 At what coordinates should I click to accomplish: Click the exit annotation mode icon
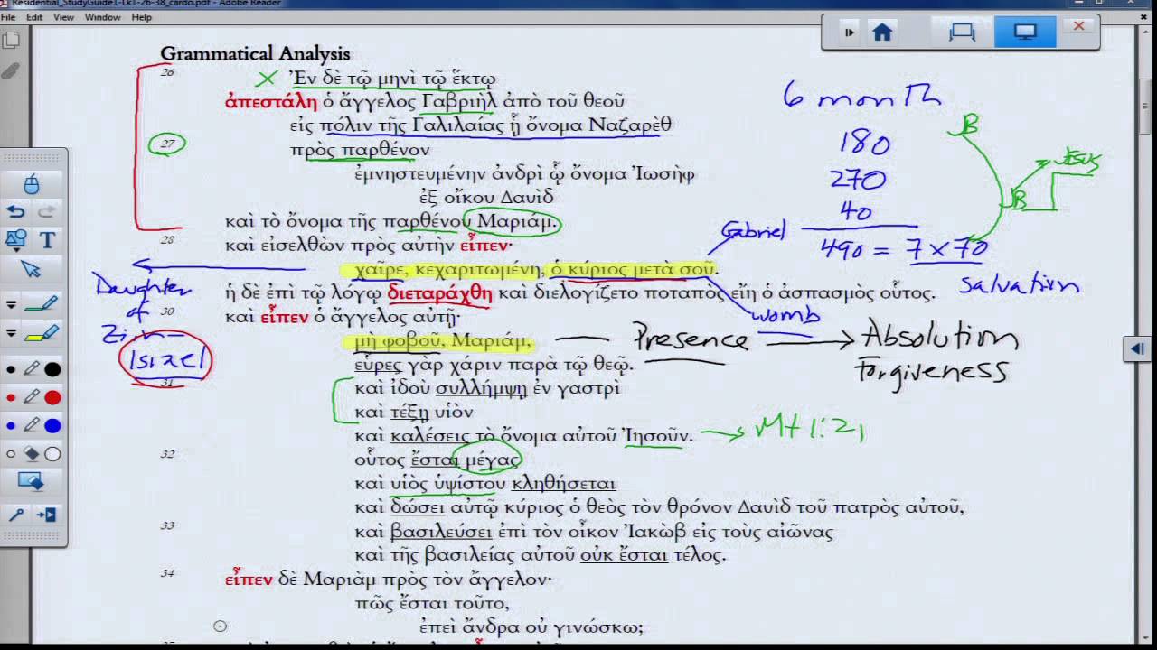[47, 515]
